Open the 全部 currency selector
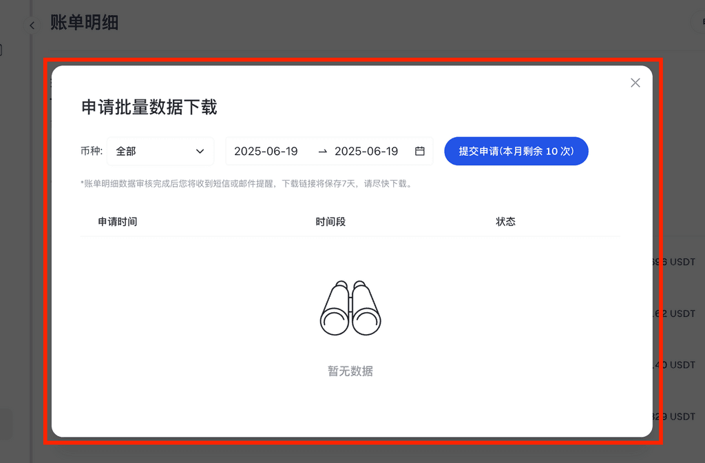This screenshot has height=463, width=705. click(160, 152)
